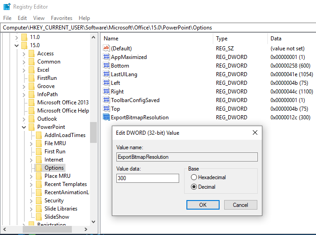Click the Common folder icon

(31, 62)
